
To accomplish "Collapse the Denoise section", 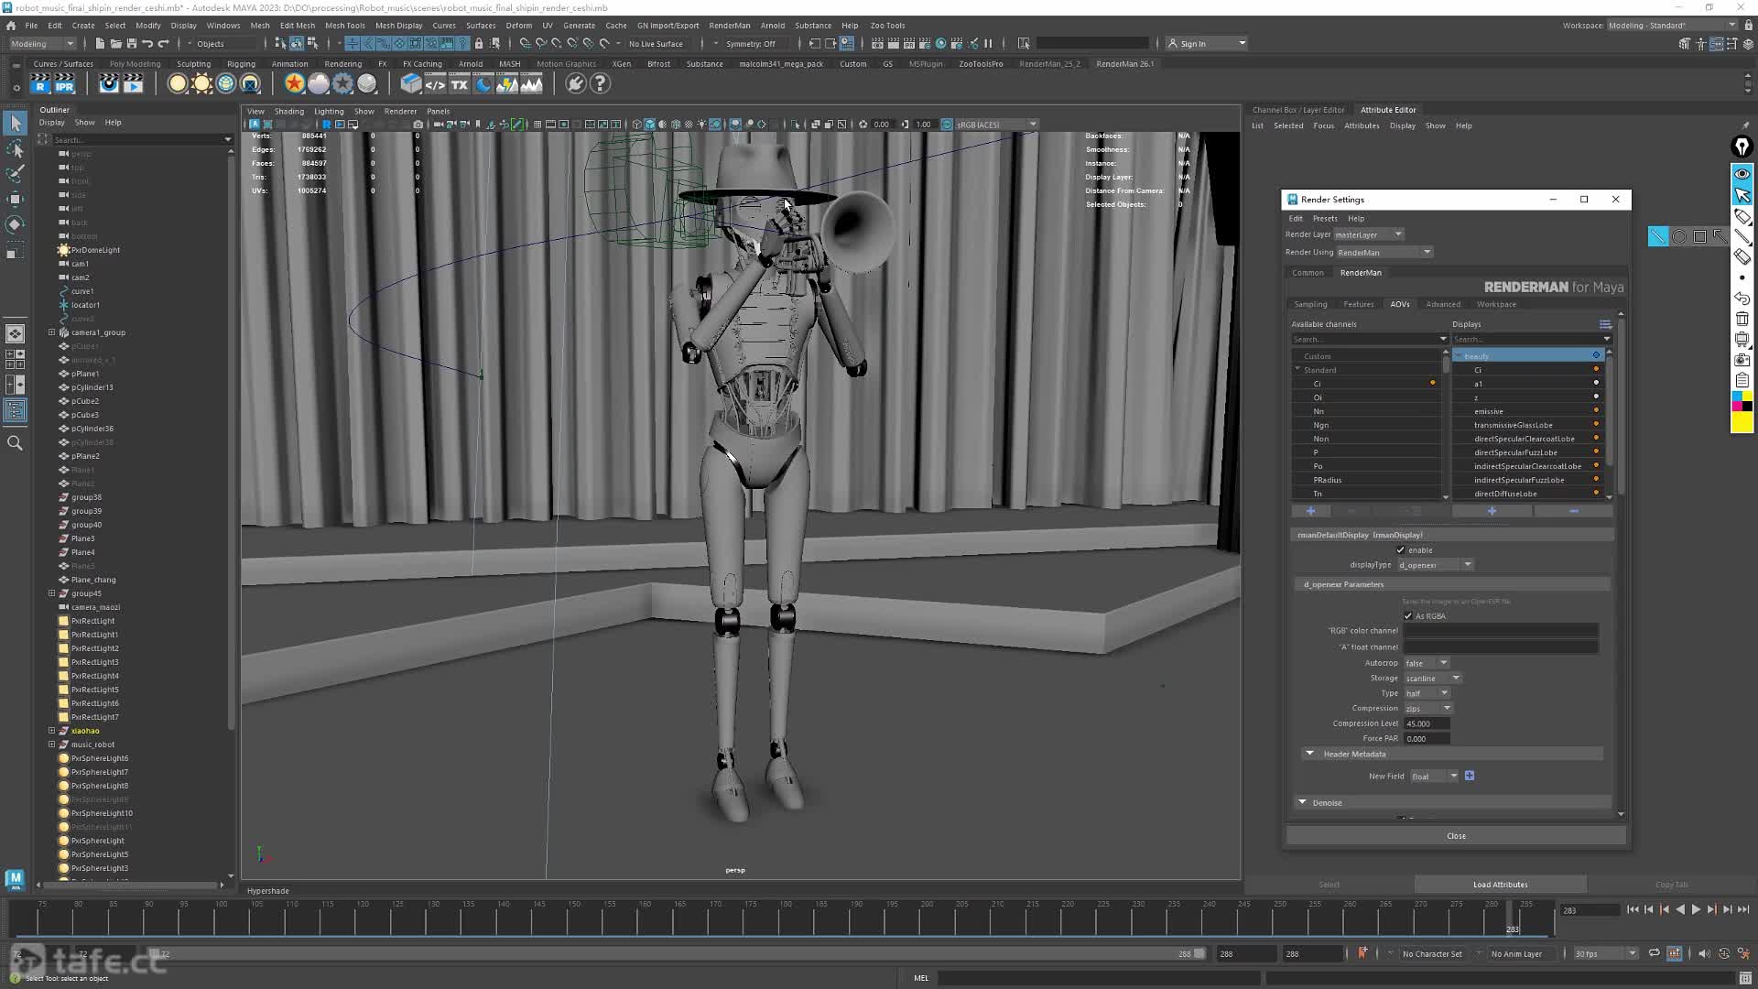I will click(x=1302, y=802).
